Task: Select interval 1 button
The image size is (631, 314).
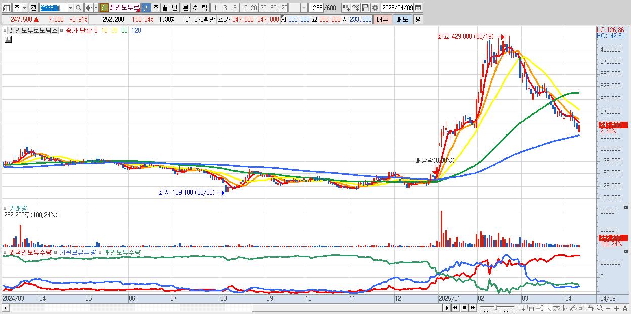Action: pos(215,8)
